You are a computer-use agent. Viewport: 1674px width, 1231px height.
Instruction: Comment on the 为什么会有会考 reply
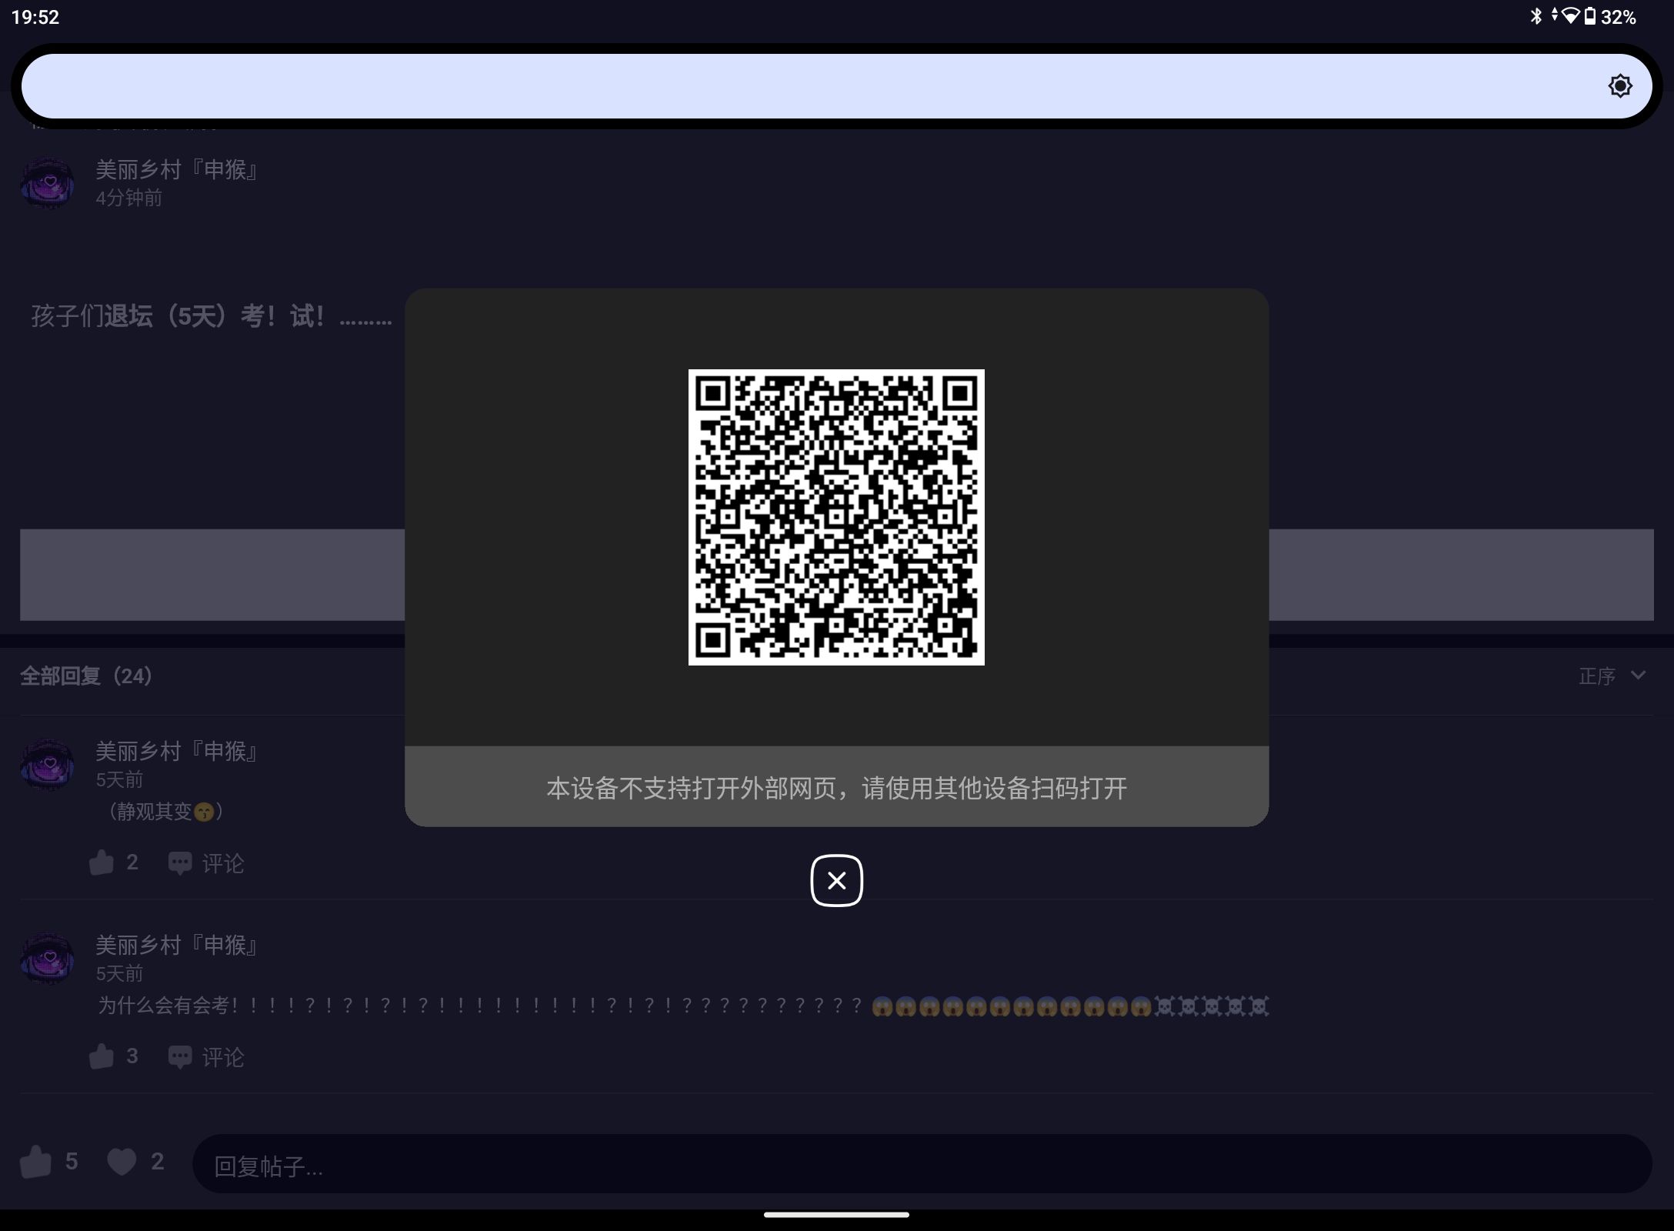(x=205, y=1057)
